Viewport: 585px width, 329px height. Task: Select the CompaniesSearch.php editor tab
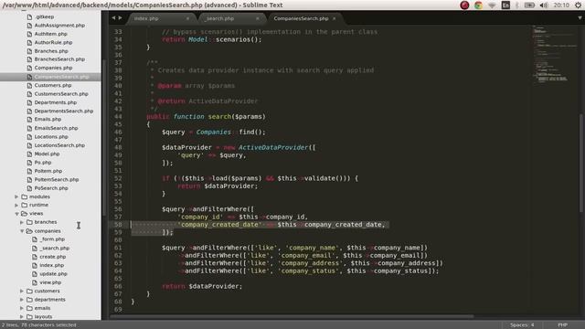(x=301, y=18)
